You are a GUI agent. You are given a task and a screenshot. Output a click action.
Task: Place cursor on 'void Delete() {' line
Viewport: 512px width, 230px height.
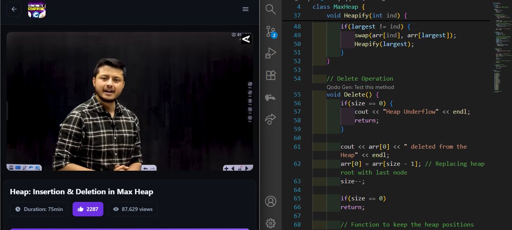click(353, 95)
